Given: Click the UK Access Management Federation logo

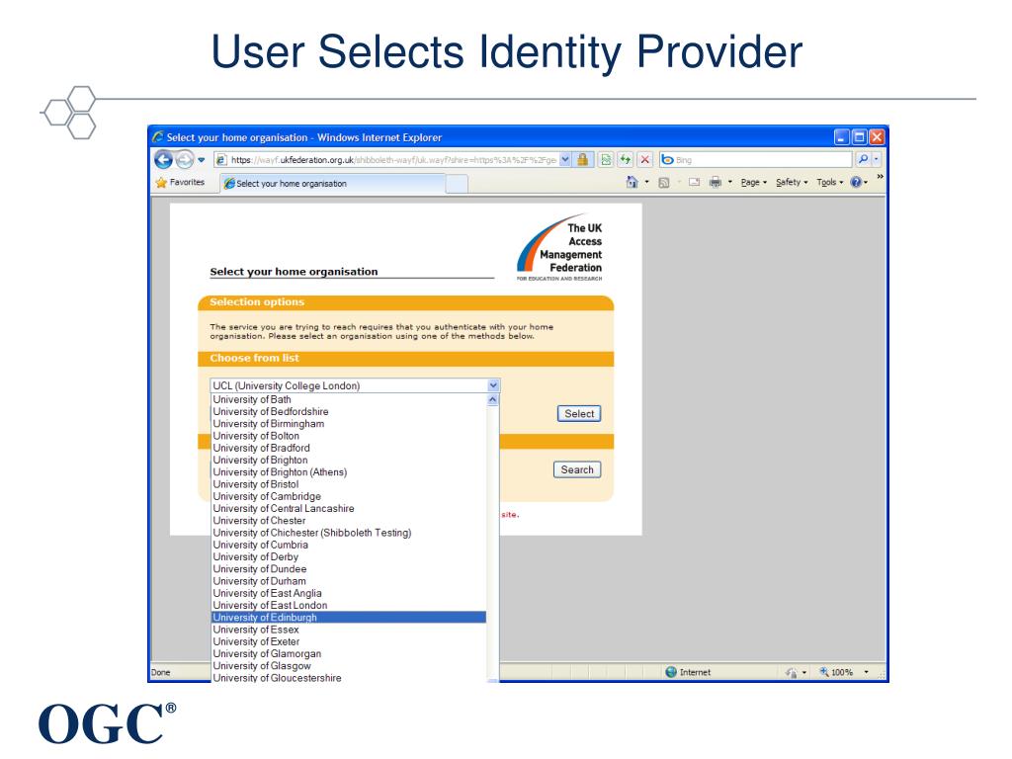Looking at the screenshot, I should 559,248.
